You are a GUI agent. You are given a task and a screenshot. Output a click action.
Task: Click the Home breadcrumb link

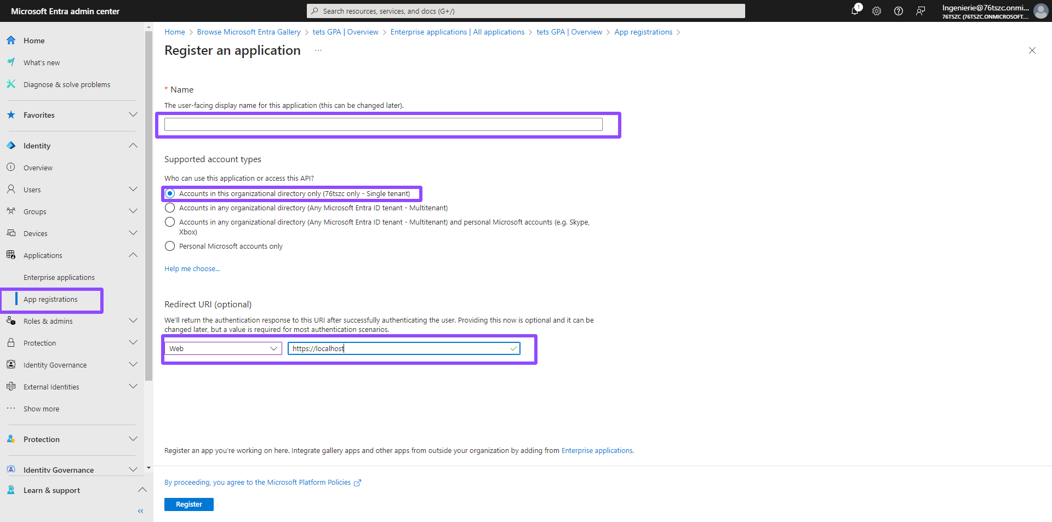[175, 32]
